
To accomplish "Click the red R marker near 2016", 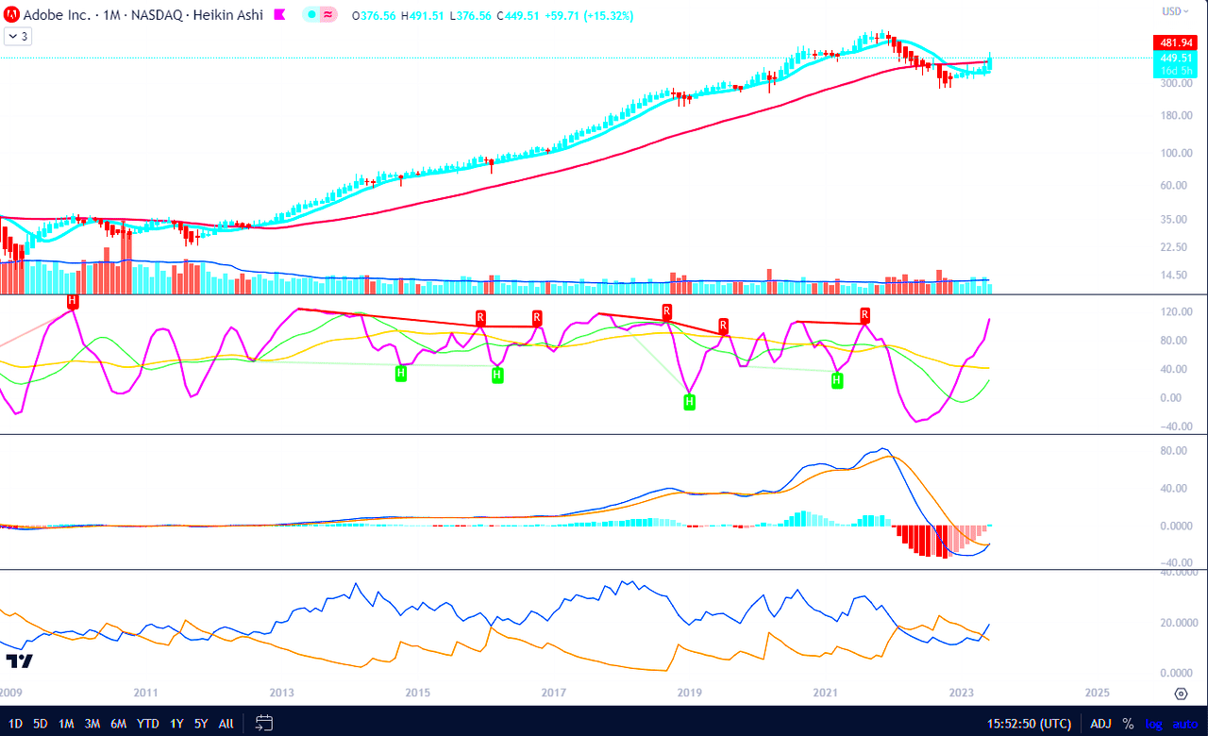I will point(480,317).
